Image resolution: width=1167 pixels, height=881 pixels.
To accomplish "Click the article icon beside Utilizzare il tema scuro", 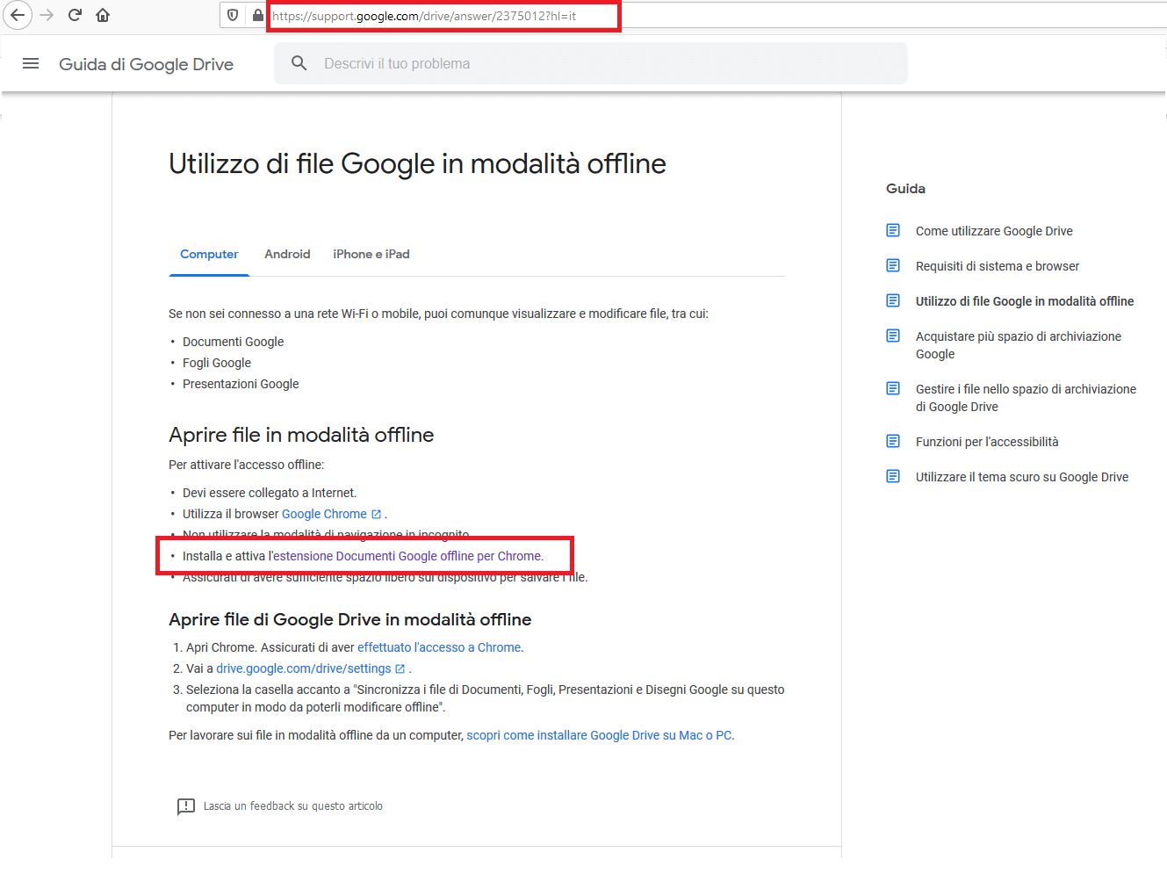I will (893, 477).
